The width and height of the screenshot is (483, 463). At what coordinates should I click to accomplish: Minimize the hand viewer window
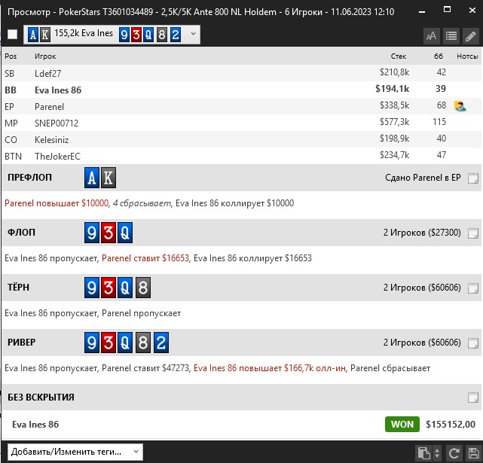(x=422, y=12)
